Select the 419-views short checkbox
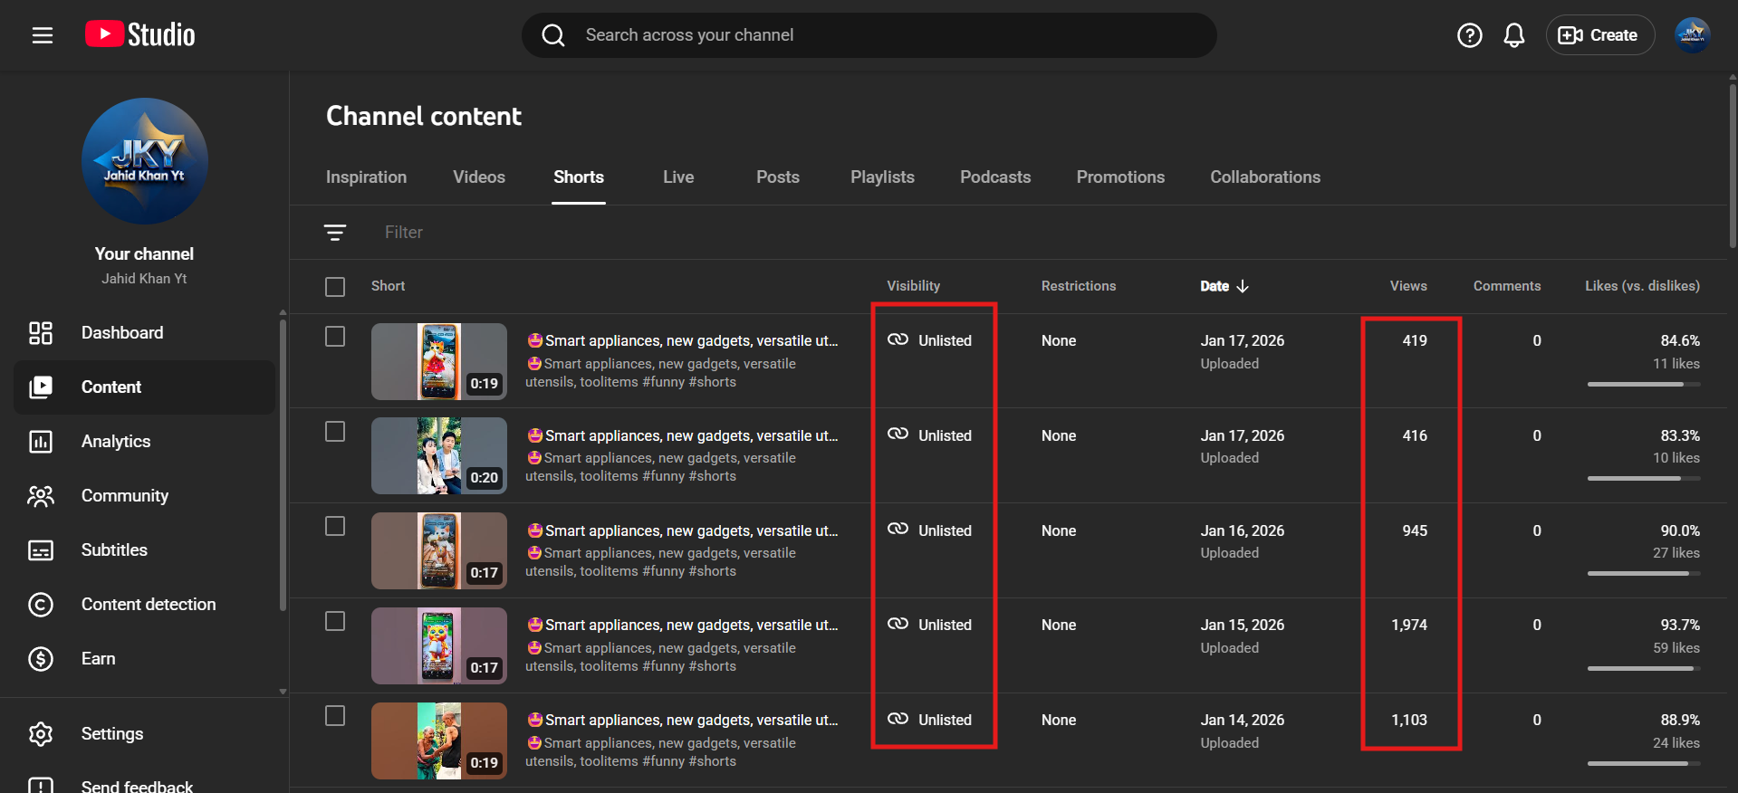The image size is (1738, 793). click(x=335, y=337)
